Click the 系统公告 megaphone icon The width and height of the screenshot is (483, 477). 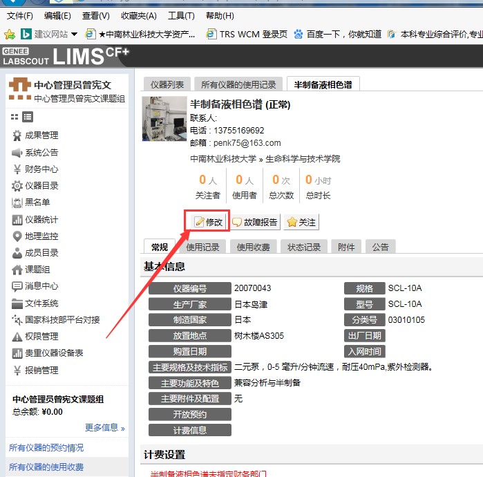[x=17, y=152]
